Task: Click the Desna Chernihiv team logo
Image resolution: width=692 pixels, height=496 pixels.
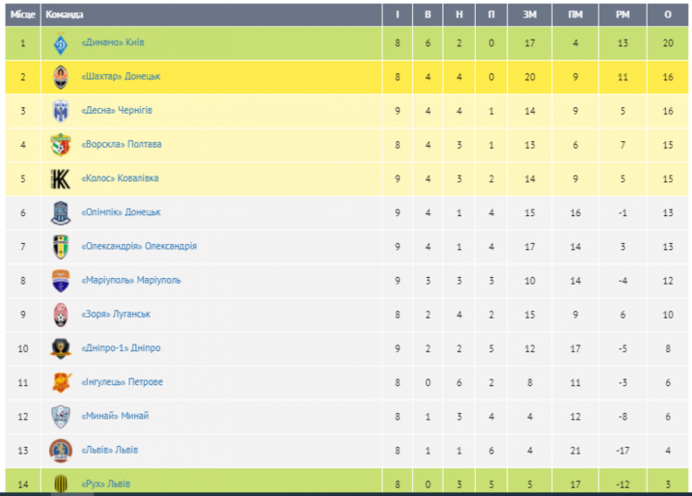Action: pyautogui.click(x=61, y=111)
